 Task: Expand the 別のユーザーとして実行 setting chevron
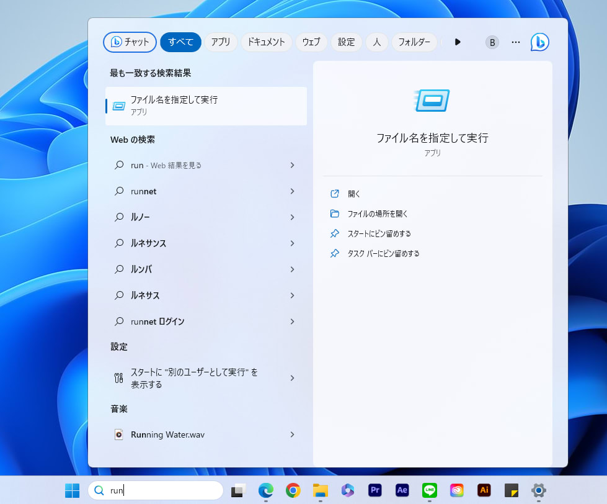[292, 378]
